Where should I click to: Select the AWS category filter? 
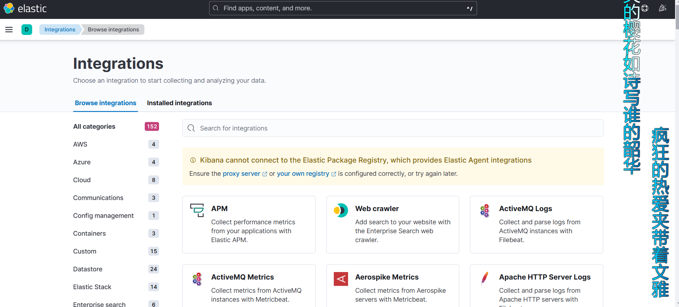80,144
